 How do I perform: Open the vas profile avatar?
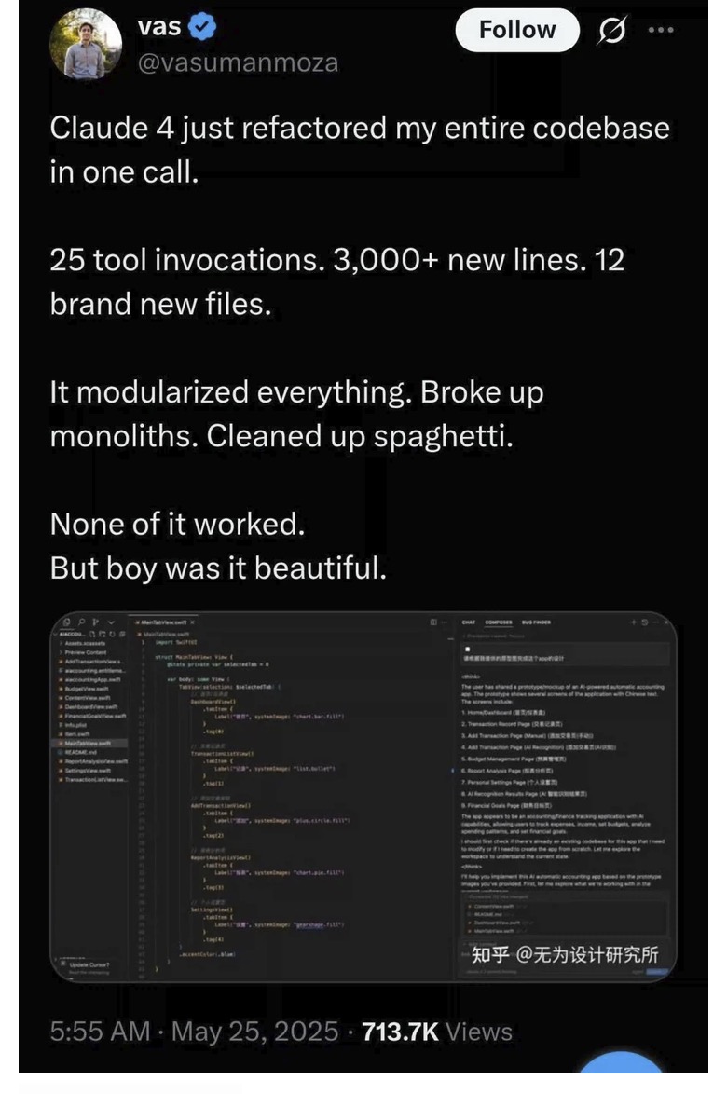[85, 45]
